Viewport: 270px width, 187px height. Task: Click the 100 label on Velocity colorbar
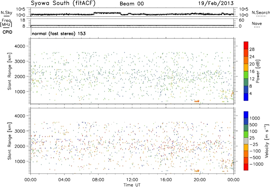pyautogui.click(x=253, y=131)
